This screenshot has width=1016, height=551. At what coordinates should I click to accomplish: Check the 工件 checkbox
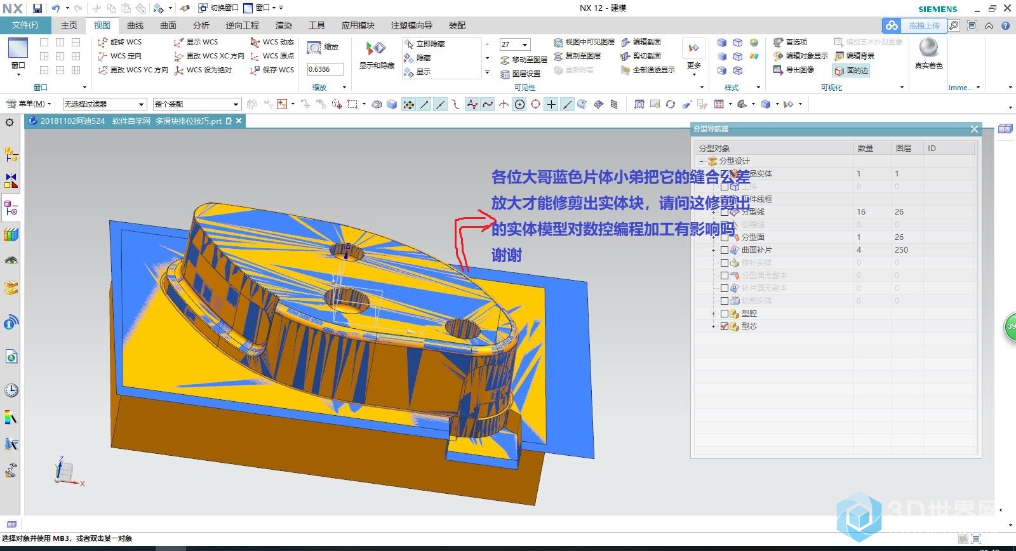click(x=724, y=187)
